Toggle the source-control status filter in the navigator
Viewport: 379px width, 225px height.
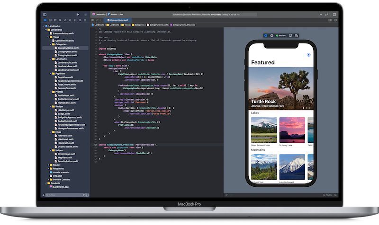pos(87,195)
